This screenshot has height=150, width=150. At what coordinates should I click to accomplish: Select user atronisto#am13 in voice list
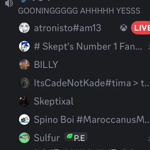pos(67,28)
